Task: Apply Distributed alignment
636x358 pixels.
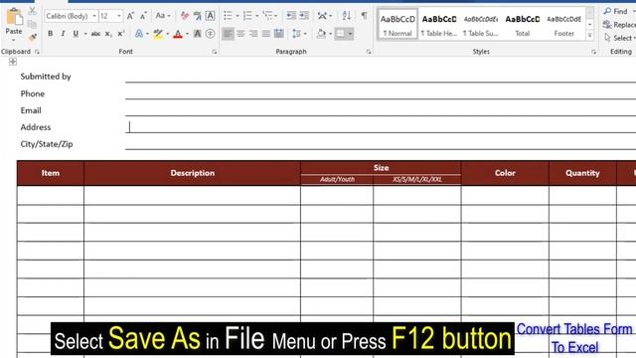Action: click(x=278, y=34)
